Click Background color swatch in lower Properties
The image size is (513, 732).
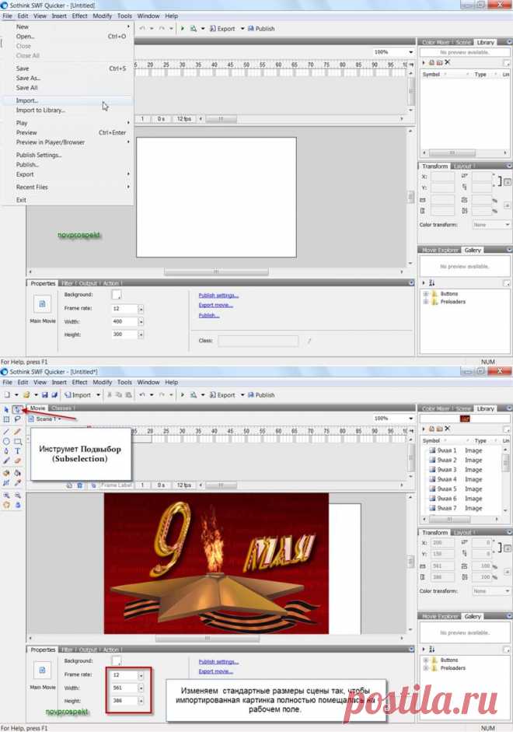tap(117, 660)
